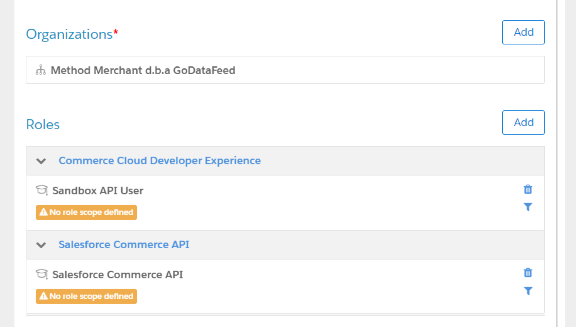The image size is (576, 327).
Task: Open scope filter for Salesforce Commerce API role
Action: coord(528,291)
